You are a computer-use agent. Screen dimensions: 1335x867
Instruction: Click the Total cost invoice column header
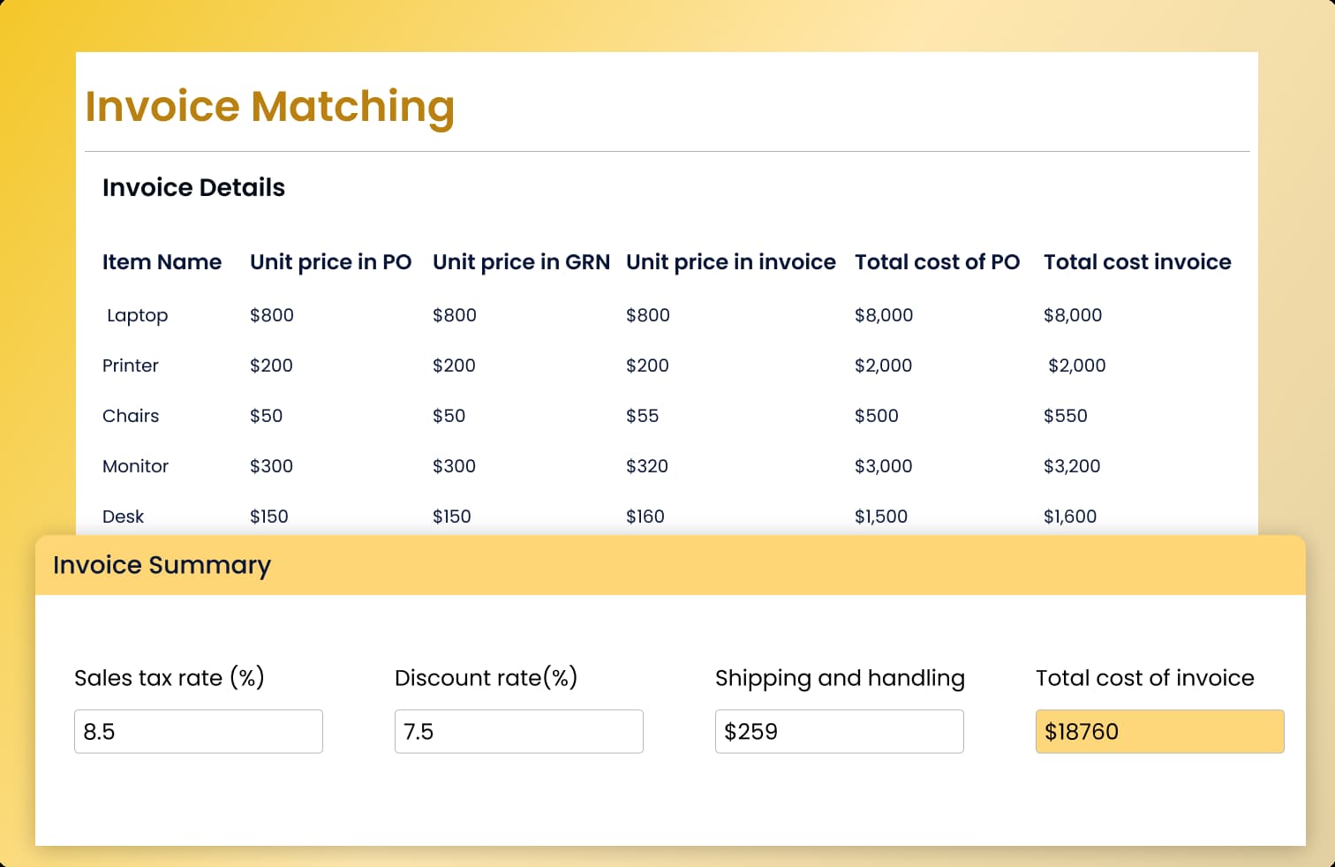(x=1137, y=262)
